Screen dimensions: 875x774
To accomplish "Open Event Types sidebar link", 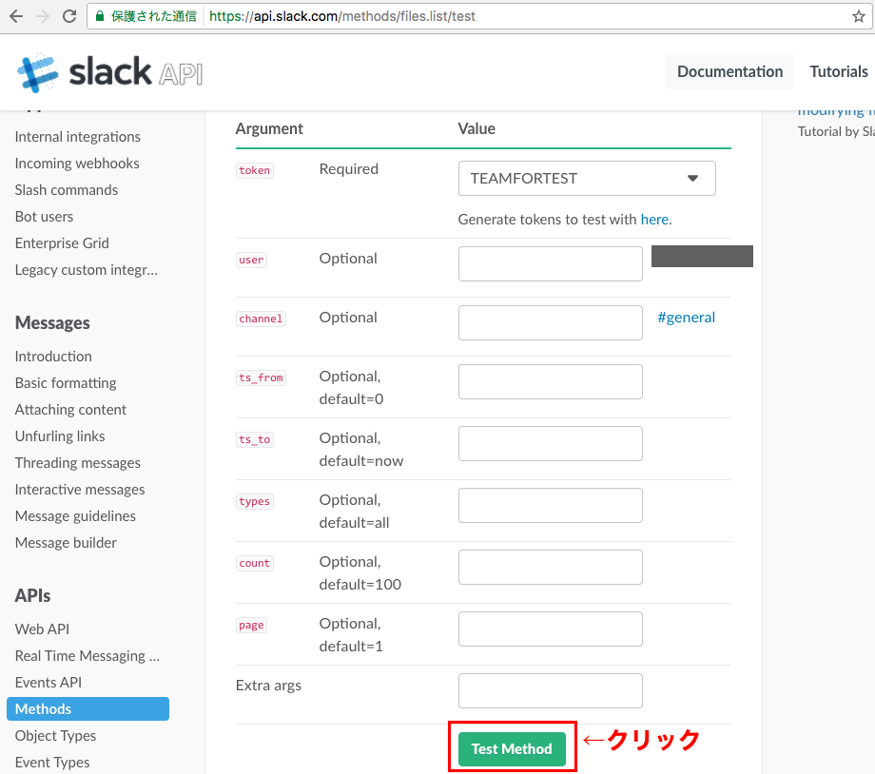I will [x=52, y=763].
